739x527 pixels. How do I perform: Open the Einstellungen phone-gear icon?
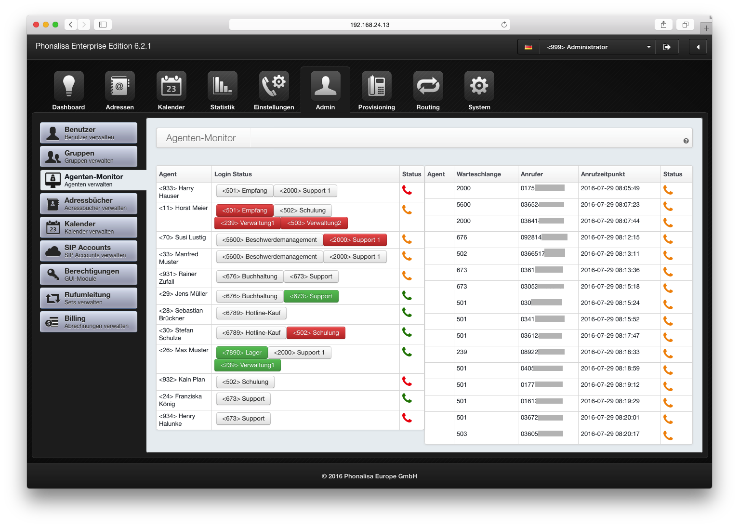click(274, 86)
